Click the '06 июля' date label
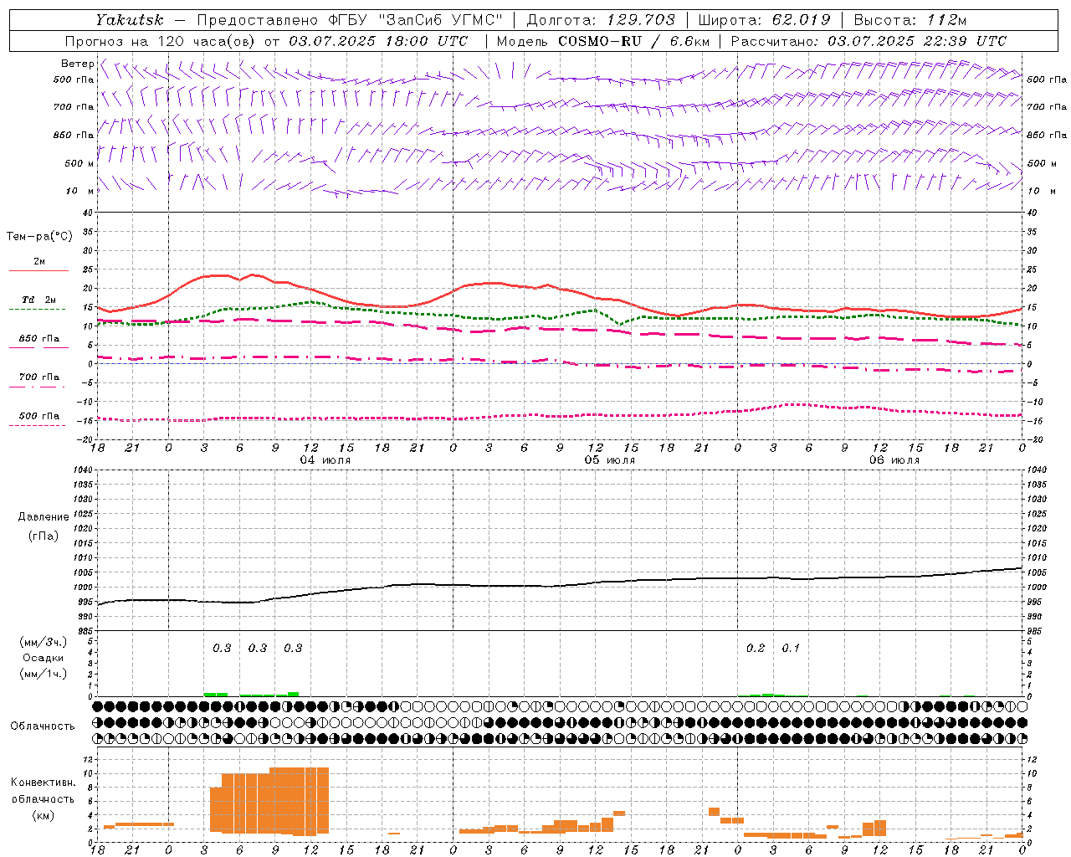Viewport: 1071px width, 857px height. [x=894, y=460]
